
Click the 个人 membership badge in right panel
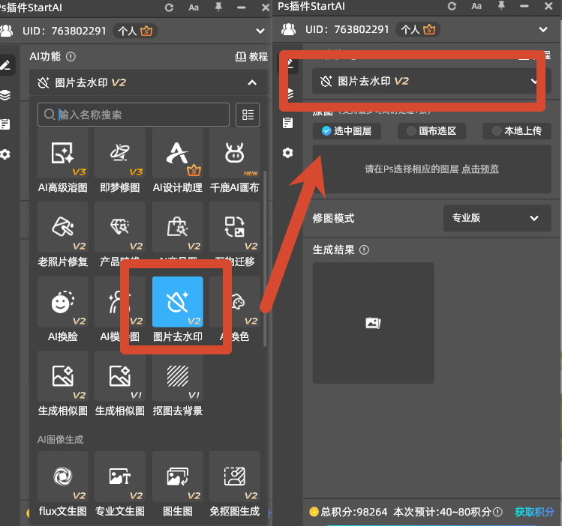[418, 29]
